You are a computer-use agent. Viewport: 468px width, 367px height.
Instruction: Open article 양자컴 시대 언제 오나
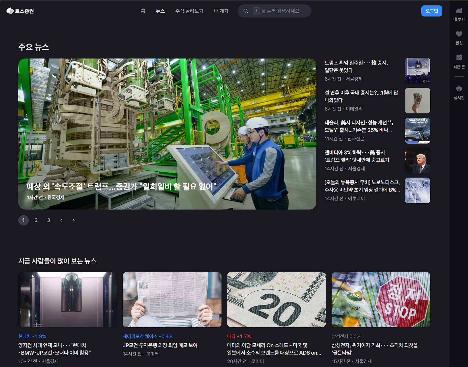point(55,349)
